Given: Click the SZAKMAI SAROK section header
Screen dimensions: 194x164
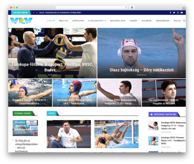Looking at the screenshot, I should pyautogui.click(x=23, y=113).
